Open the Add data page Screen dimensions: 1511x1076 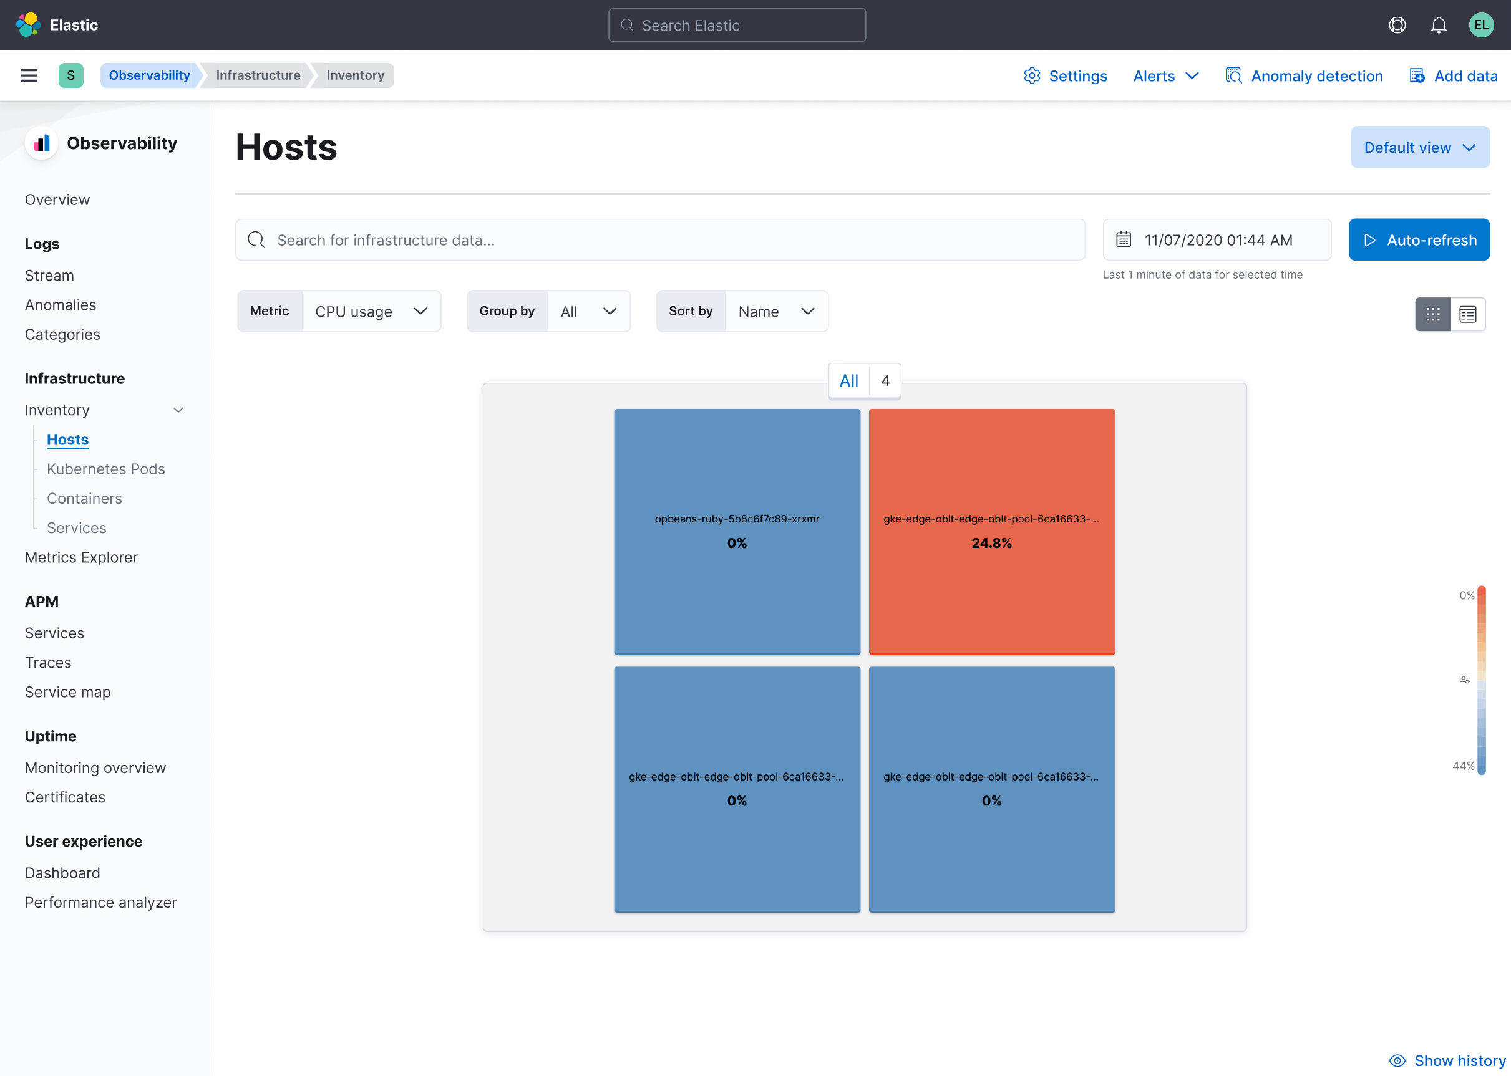(1454, 75)
